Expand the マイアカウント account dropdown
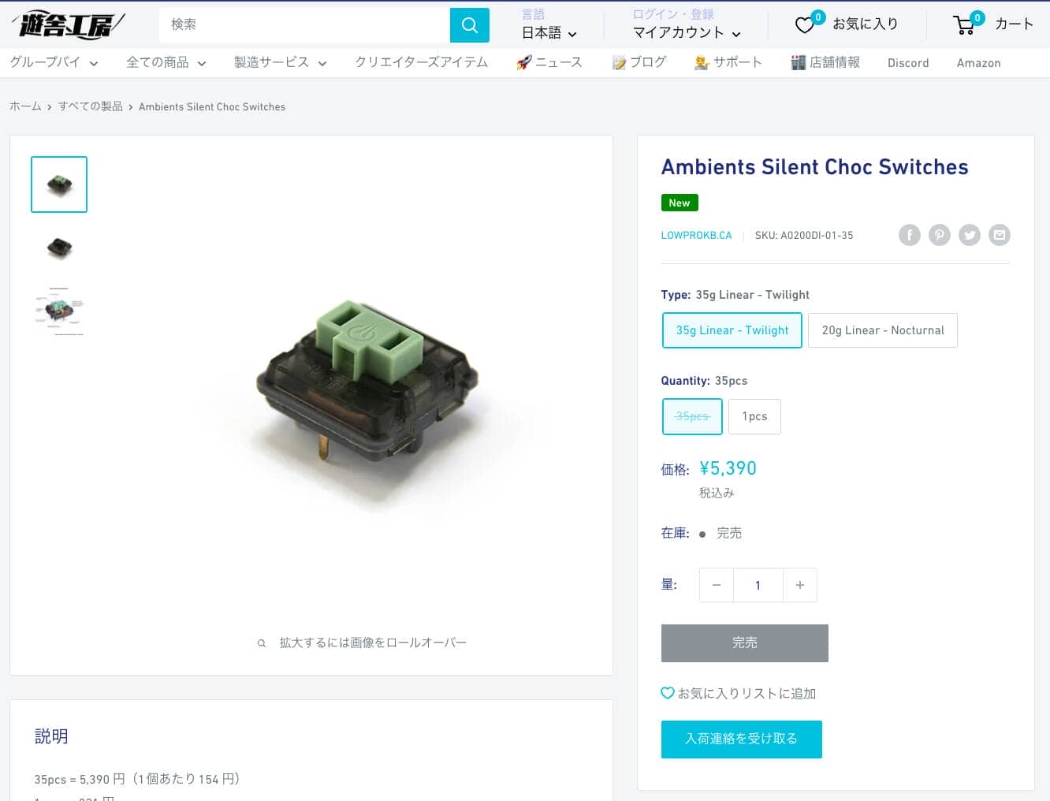The height and width of the screenshot is (801, 1050). (x=686, y=33)
